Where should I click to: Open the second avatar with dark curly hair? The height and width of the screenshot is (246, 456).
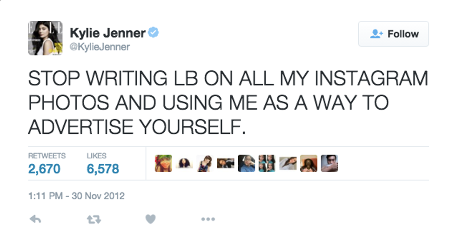coord(184,163)
